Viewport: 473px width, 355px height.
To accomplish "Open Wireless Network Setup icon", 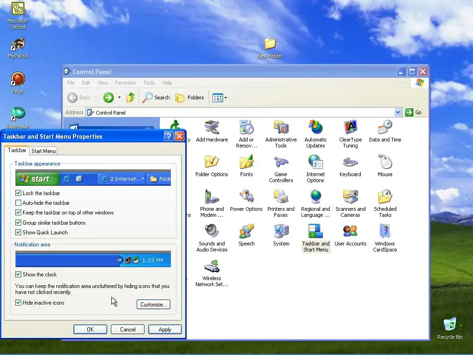I will click(212, 273).
